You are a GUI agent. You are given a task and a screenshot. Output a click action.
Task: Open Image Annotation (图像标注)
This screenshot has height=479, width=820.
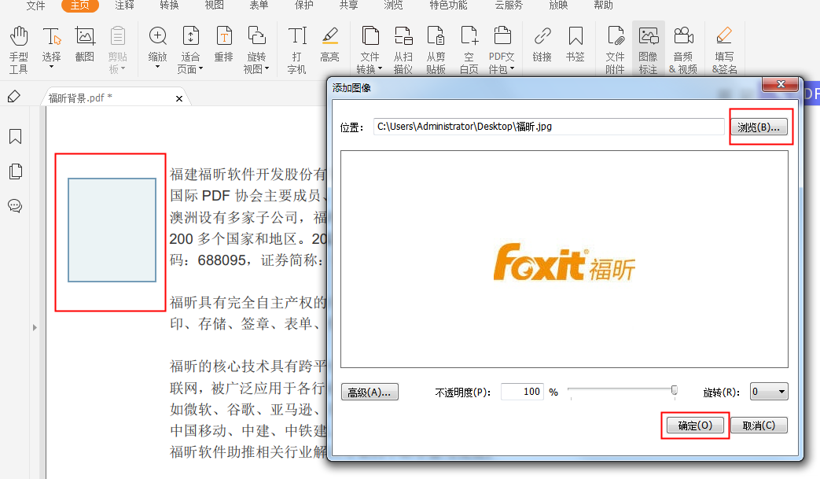point(648,47)
